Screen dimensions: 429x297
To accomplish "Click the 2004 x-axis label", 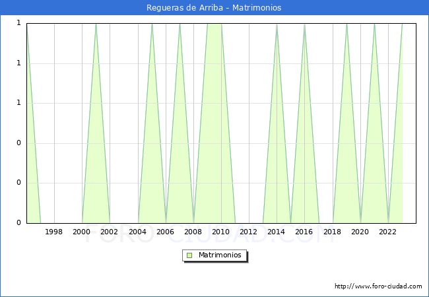I will click(x=137, y=232).
